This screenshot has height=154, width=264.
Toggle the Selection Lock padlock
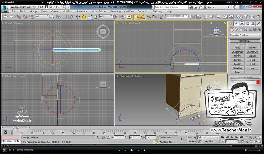click(103, 137)
